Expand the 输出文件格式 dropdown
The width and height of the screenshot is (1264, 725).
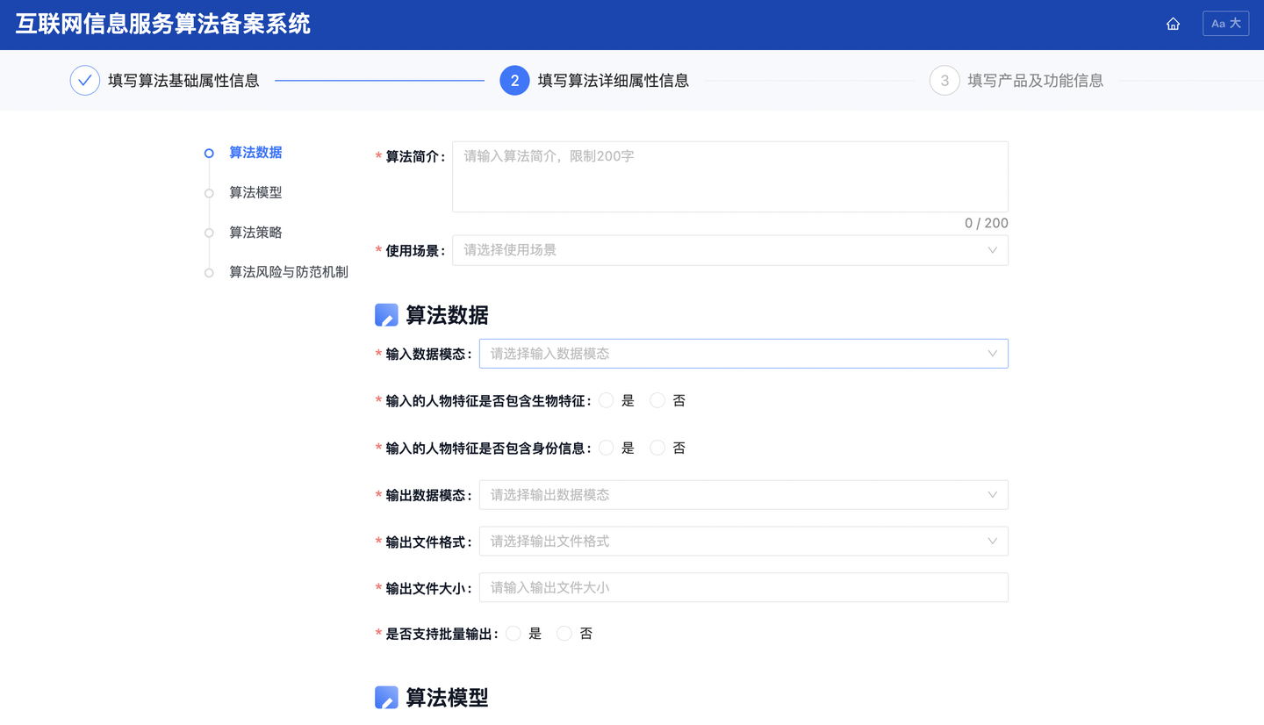point(743,542)
